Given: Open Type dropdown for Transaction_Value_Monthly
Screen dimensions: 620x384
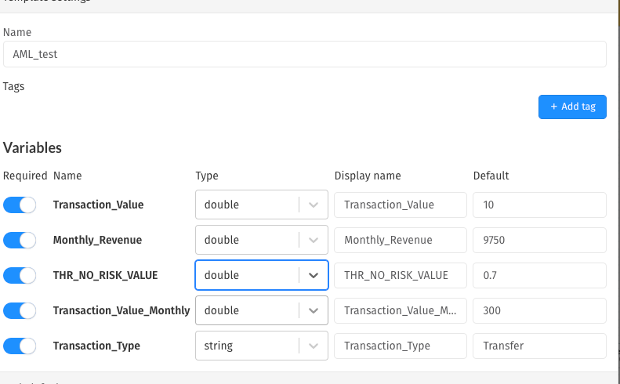Looking at the screenshot, I should (261, 310).
